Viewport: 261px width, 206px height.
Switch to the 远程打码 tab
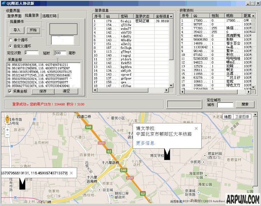point(49,16)
